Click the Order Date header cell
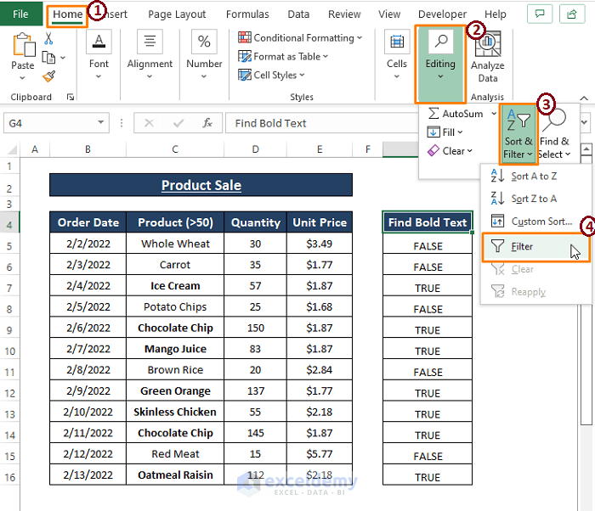This screenshot has width=595, height=511. point(88,222)
